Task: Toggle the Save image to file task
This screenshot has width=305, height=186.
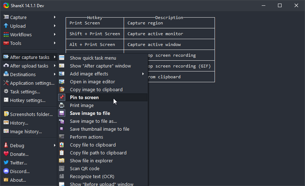Action: [x=103, y=113]
